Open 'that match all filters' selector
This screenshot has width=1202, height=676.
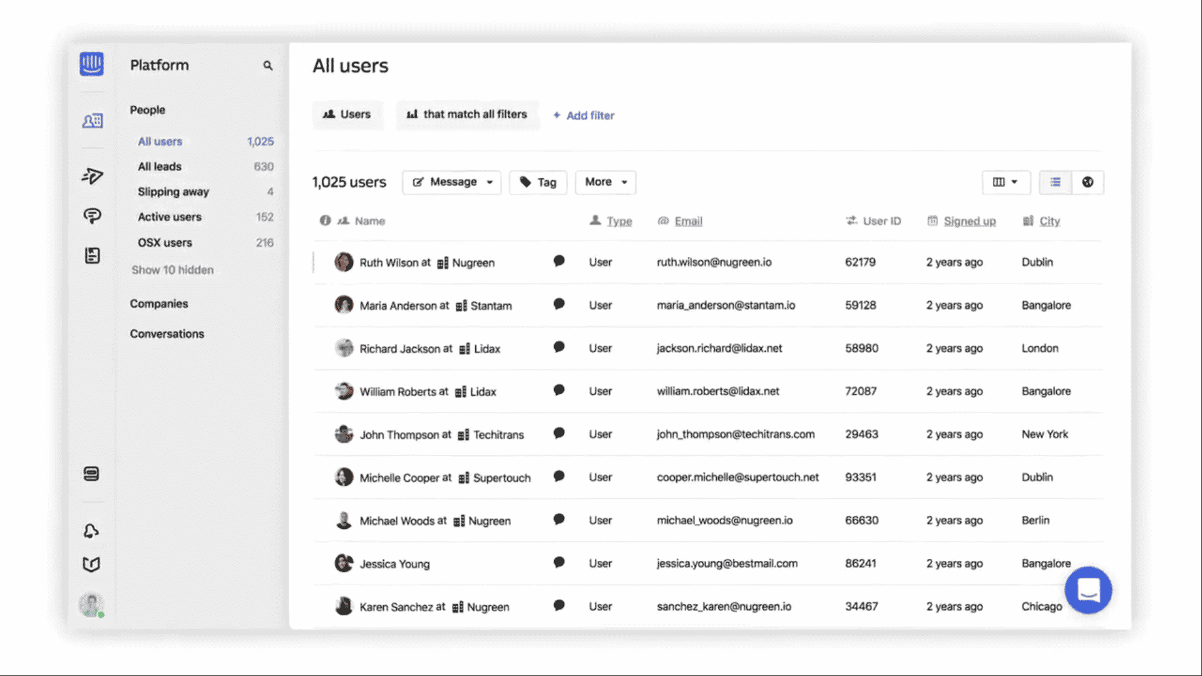point(467,115)
